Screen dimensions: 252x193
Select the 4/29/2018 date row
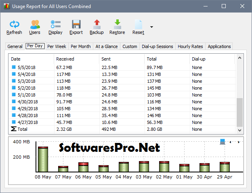pyautogui.click(x=122, y=109)
